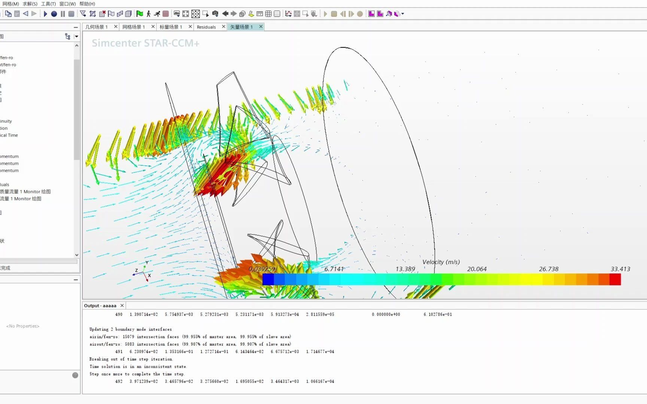This screenshot has width=647, height=404.
Task: Click the Velocity color legend bar
Action: [x=441, y=279]
